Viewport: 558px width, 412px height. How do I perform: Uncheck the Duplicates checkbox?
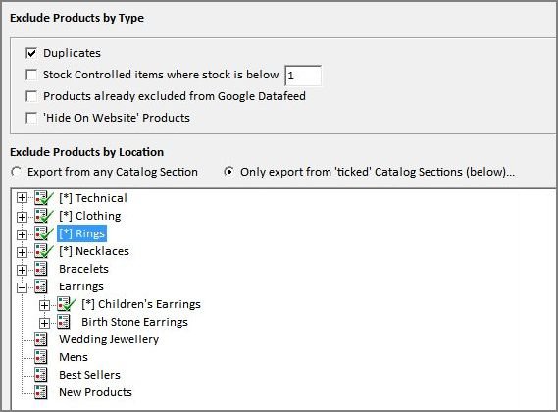[x=31, y=53]
